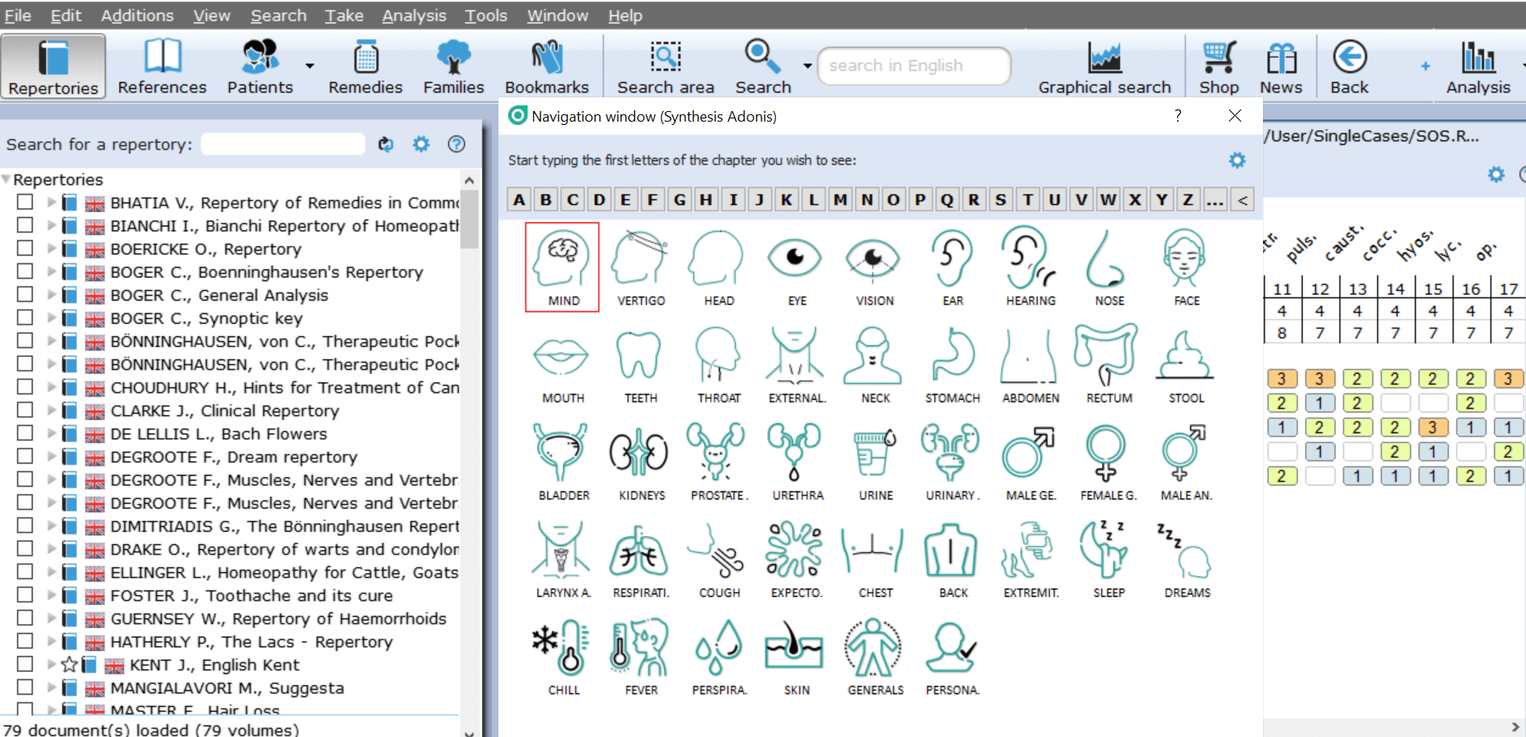1526x737 pixels.
Task: Tick the CLARKE J., Clinical Repertory checkbox
Action: [x=25, y=410]
